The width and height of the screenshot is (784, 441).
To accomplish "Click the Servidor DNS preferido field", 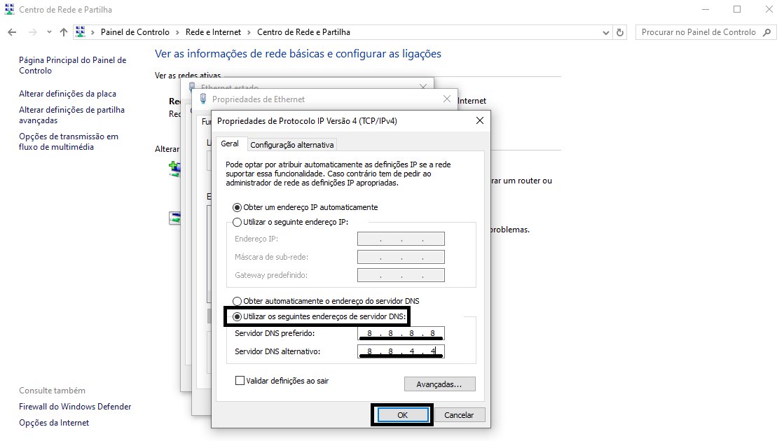I will (x=401, y=333).
